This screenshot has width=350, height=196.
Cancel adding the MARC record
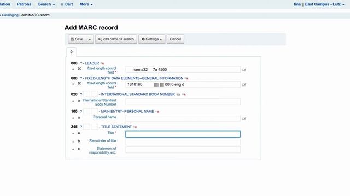pos(175,39)
